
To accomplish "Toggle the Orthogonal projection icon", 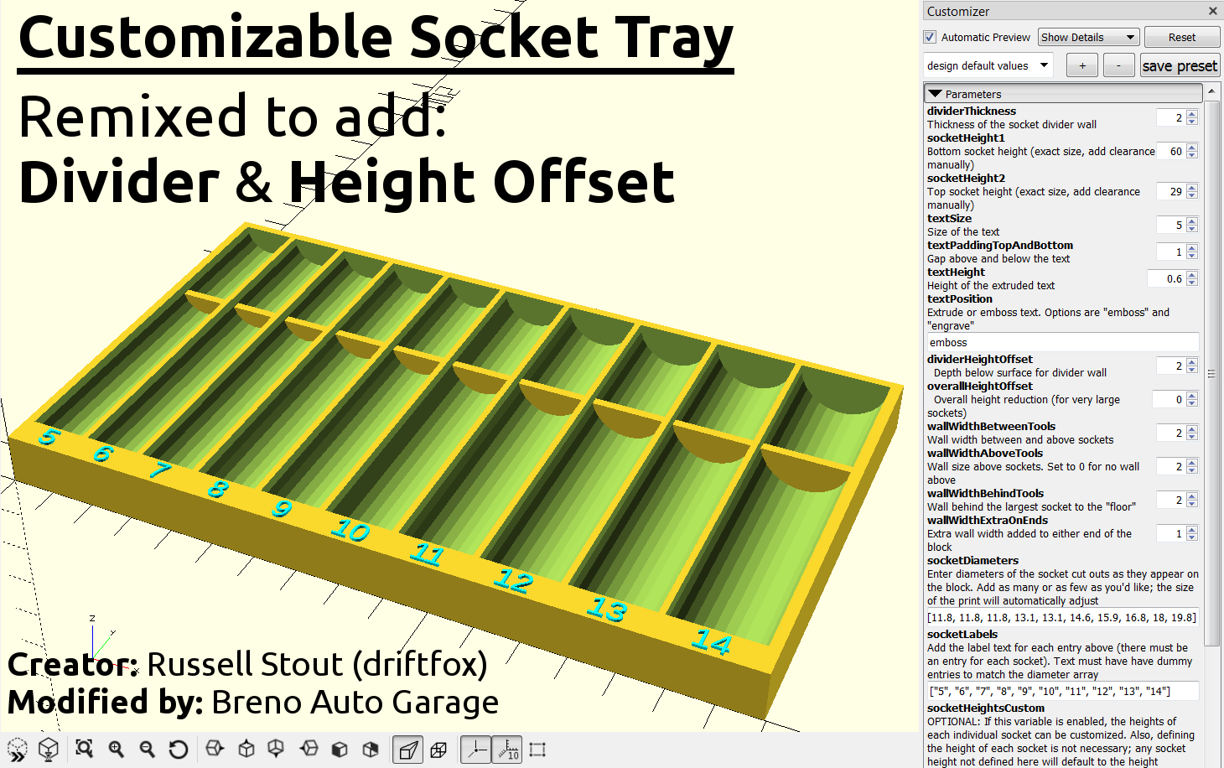I will [x=438, y=749].
